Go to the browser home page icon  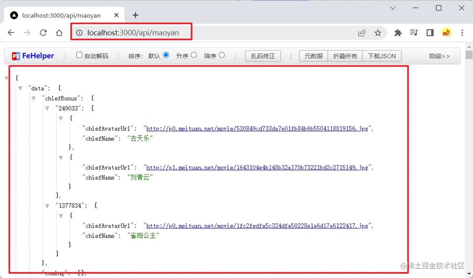click(x=59, y=33)
